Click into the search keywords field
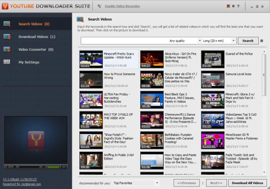 (x=124, y=41)
